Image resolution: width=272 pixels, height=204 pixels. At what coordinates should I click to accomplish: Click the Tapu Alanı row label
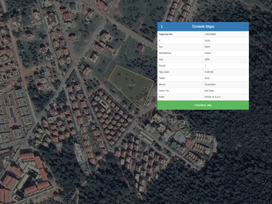(164, 72)
